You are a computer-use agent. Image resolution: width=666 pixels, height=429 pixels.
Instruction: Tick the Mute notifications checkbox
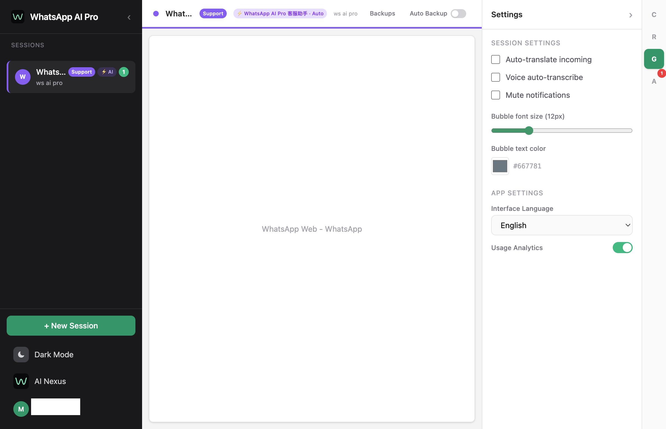[495, 95]
